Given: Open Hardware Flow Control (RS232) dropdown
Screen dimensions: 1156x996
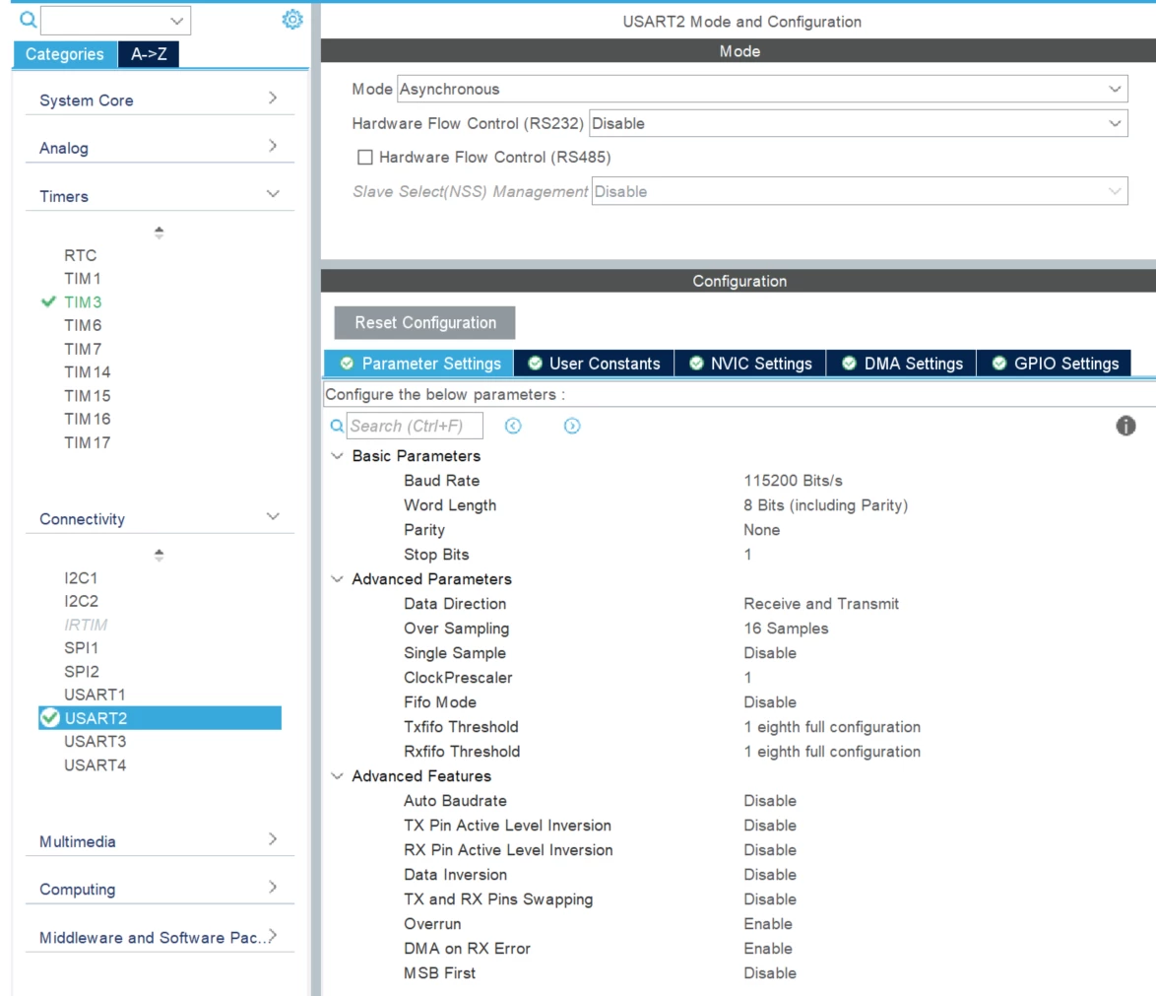Looking at the screenshot, I should tap(859, 123).
